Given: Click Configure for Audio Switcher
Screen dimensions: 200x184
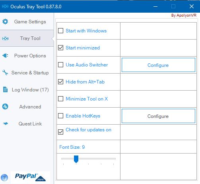Looking at the screenshot, I should (x=158, y=65).
